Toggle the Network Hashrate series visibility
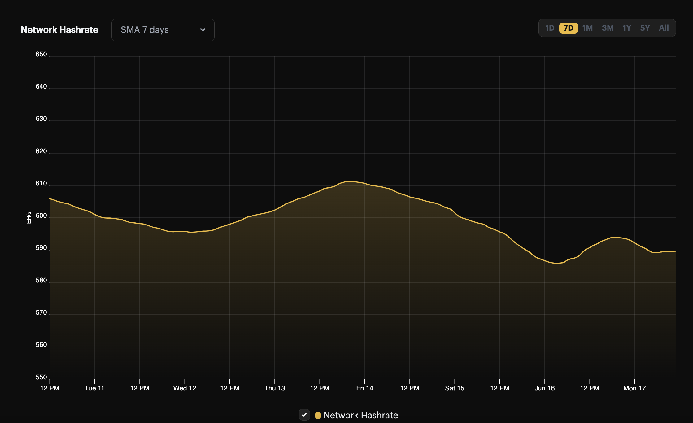 (x=304, y=415)
